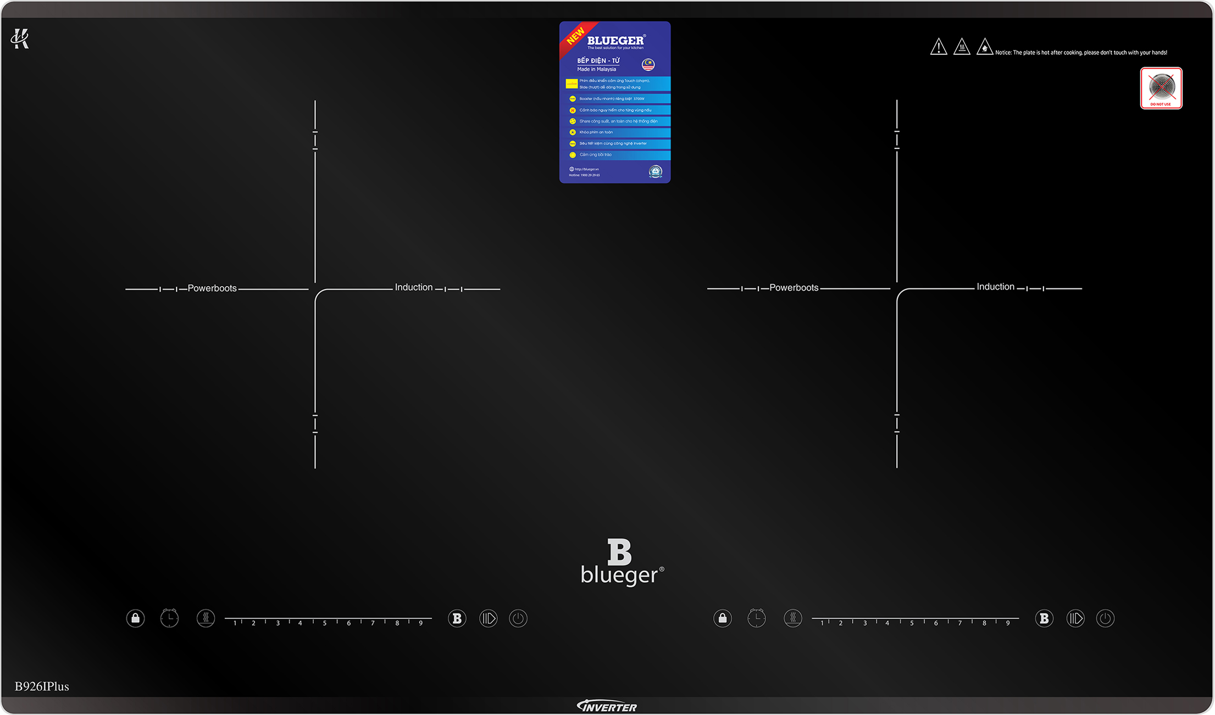Viewport: 1215px width, 715px height.
Task: Click the Hotline 1900 29 29 65 text
Action: pyautogui.click(x=584, y=175)
